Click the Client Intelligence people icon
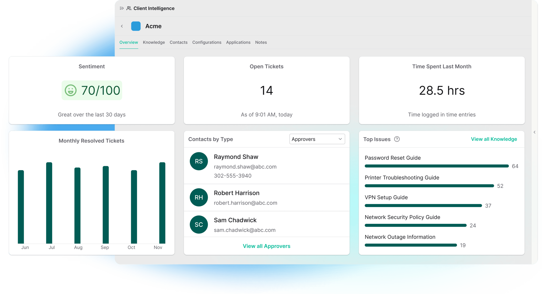This screenshot has height=294, width=542. tap(129, 8)
